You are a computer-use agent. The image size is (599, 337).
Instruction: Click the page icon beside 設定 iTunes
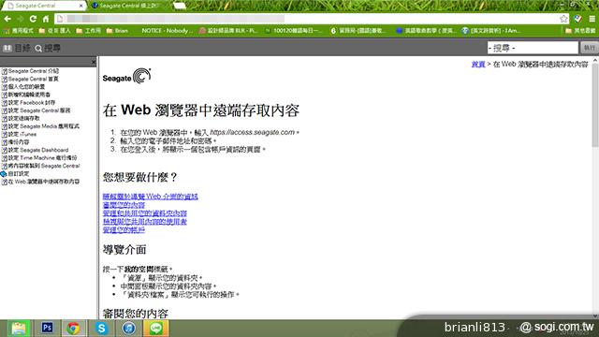[5, 135]
